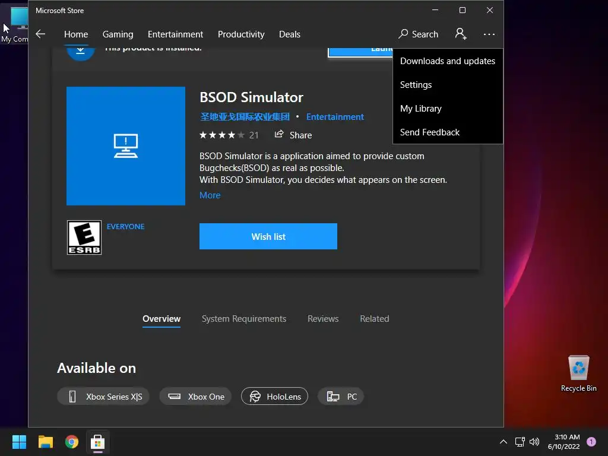Close the Microsoft Store window

pyautogui.click(x=490, y=10)
